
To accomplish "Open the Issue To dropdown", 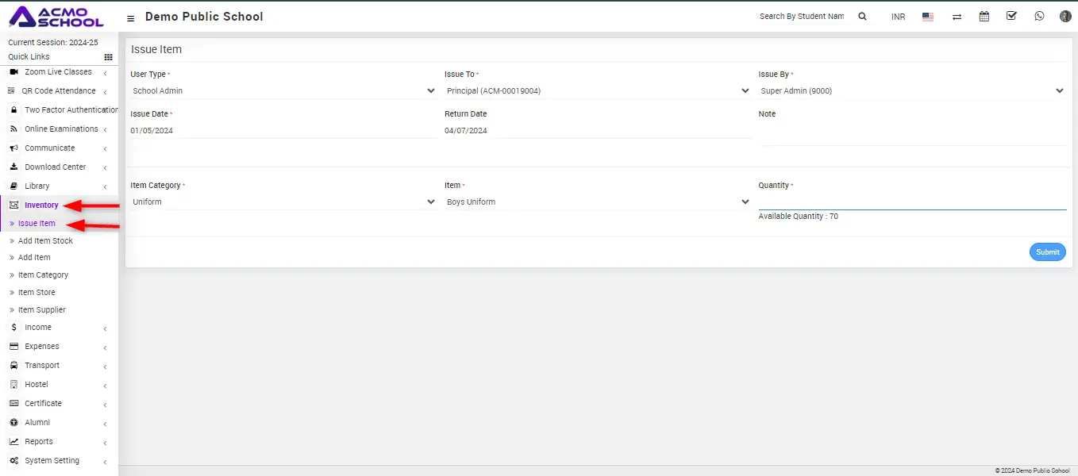I will click(597, 91).
